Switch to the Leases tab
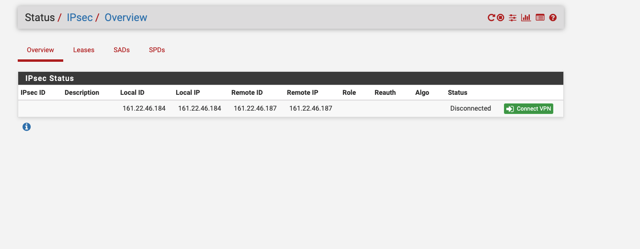 click(x=84, y=50)
